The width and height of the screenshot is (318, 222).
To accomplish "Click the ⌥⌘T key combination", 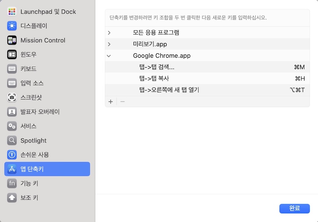I will coord(297,90).
